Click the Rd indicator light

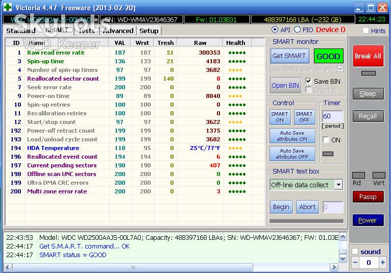pyautogui.click(x=358, y=175)
